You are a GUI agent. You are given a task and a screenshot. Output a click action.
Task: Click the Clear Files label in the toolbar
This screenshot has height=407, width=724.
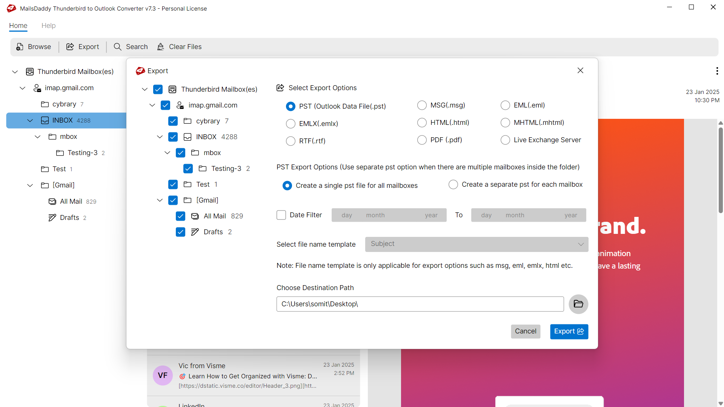[185, 47]
